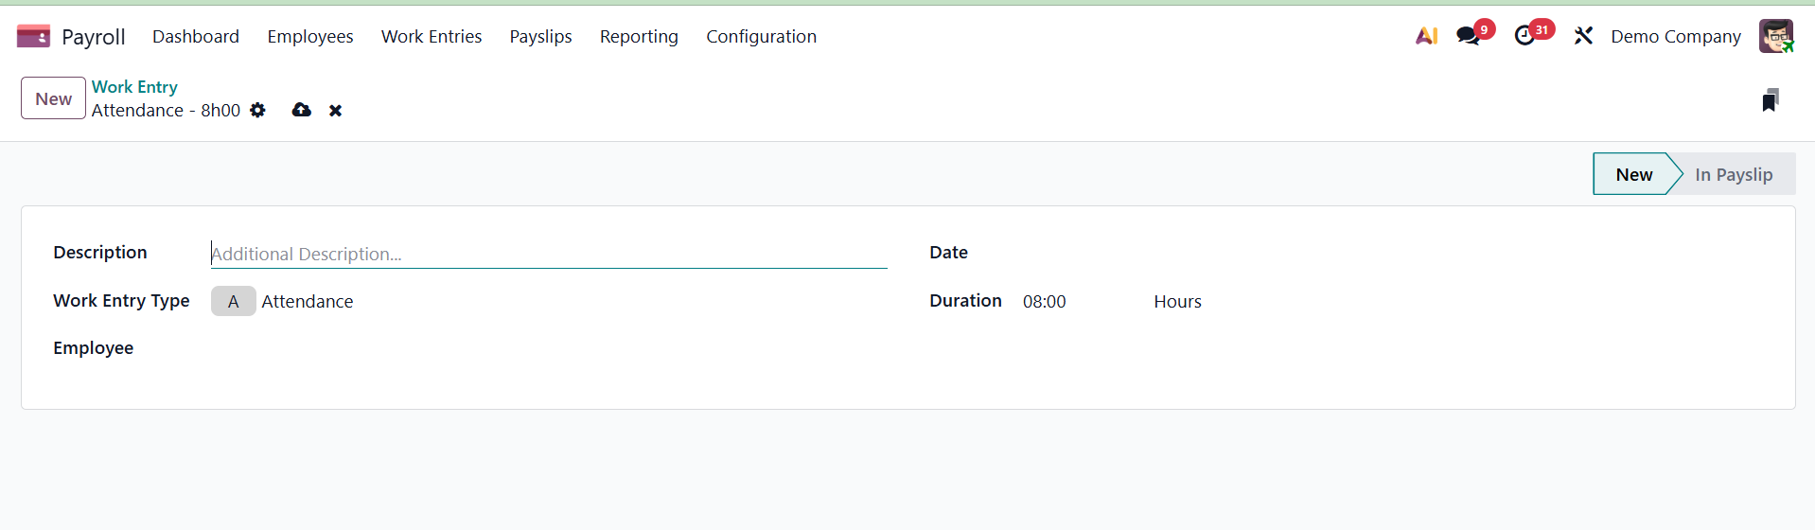Open the conversations chat icon

(x=1468, y=36)
